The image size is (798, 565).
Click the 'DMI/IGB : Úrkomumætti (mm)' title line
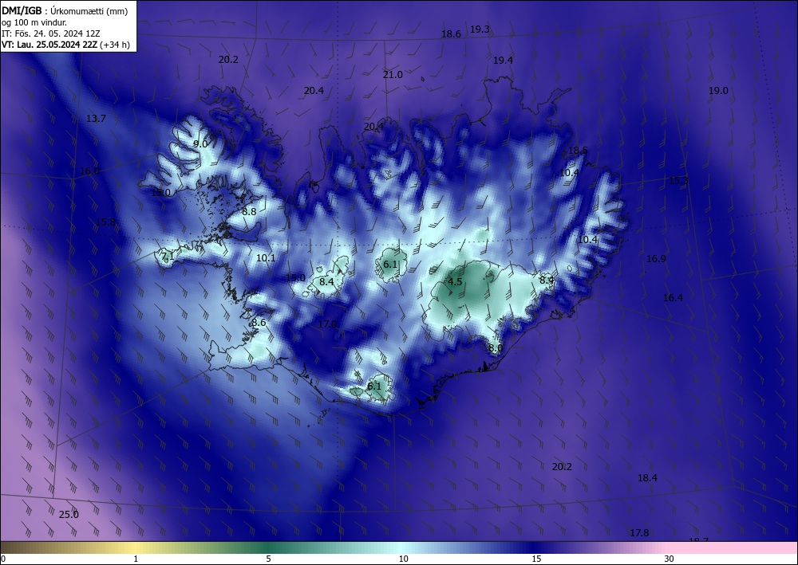(x=65, y=11)
